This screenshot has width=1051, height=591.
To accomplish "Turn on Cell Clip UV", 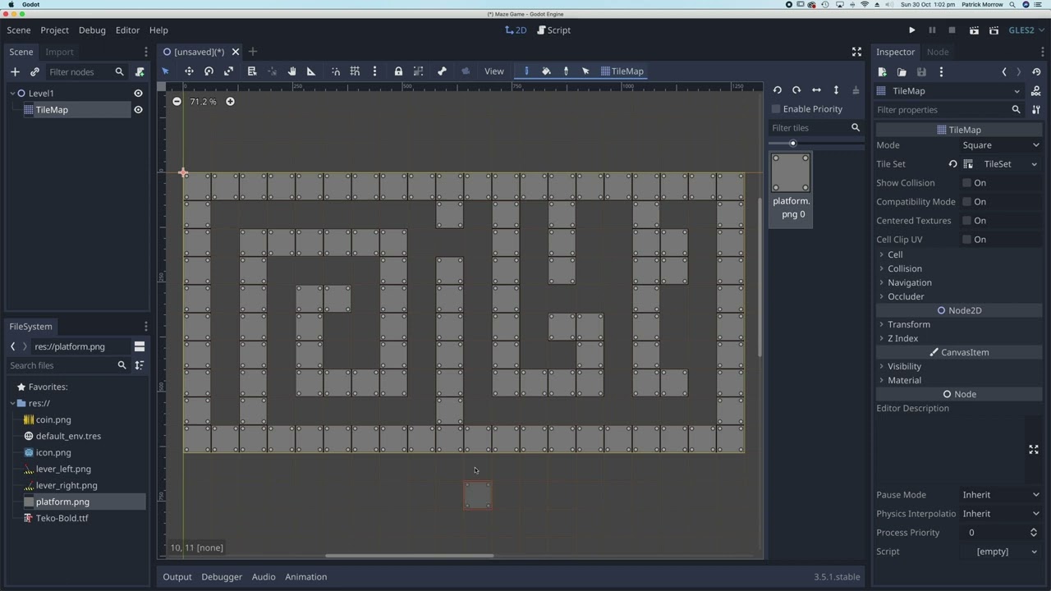I will pos(967,240).
